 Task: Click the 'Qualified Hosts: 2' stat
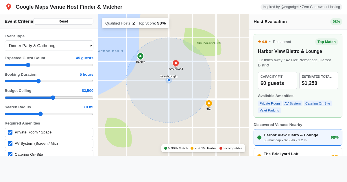pyautogui.click(x=120, y=23)
